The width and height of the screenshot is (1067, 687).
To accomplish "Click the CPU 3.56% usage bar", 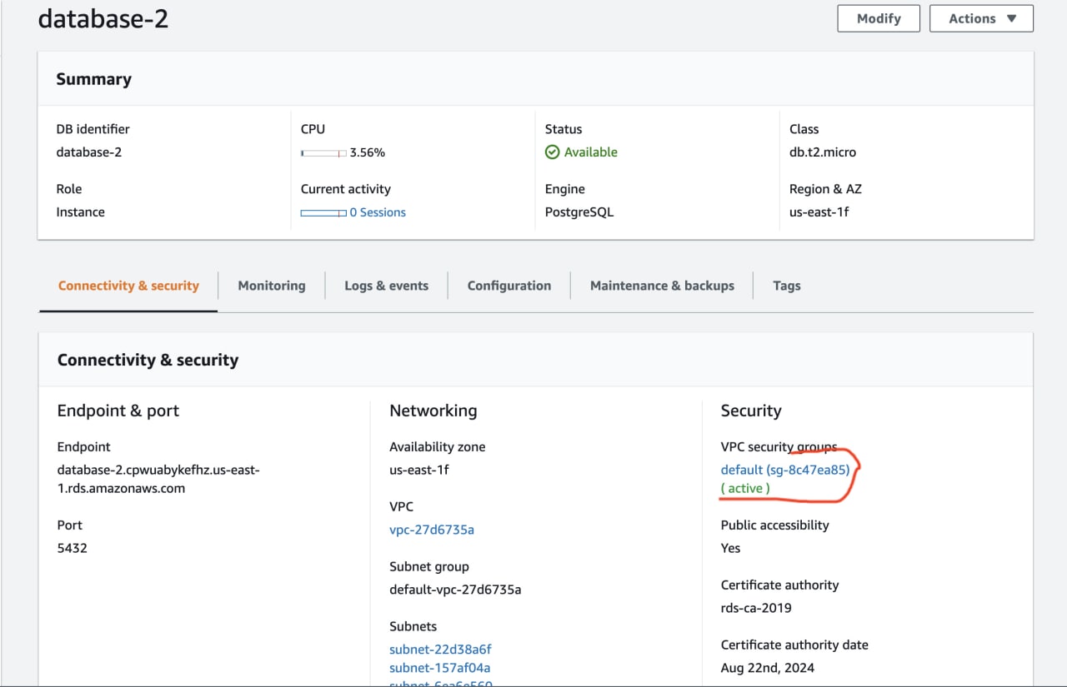I will [x=323, y=153].
